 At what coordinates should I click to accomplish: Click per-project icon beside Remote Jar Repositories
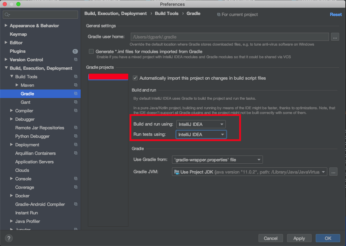coord(76,128)
